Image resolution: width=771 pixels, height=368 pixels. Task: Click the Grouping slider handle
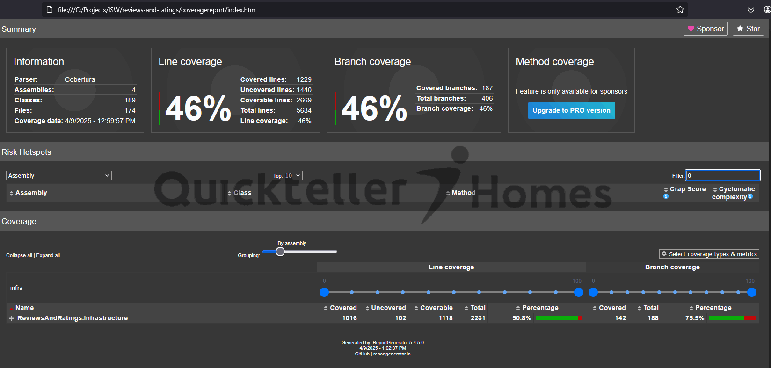(280, 252)
